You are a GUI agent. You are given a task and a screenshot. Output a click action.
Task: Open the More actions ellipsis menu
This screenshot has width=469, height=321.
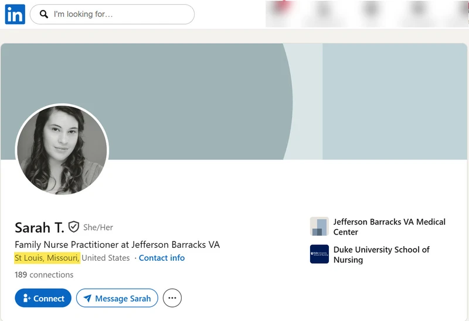point(172,298)
